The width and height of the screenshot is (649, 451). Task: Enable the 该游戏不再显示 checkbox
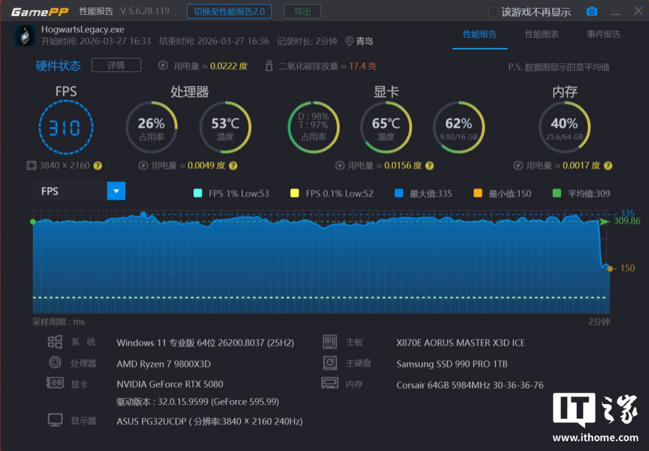click(x=493, y=11)
